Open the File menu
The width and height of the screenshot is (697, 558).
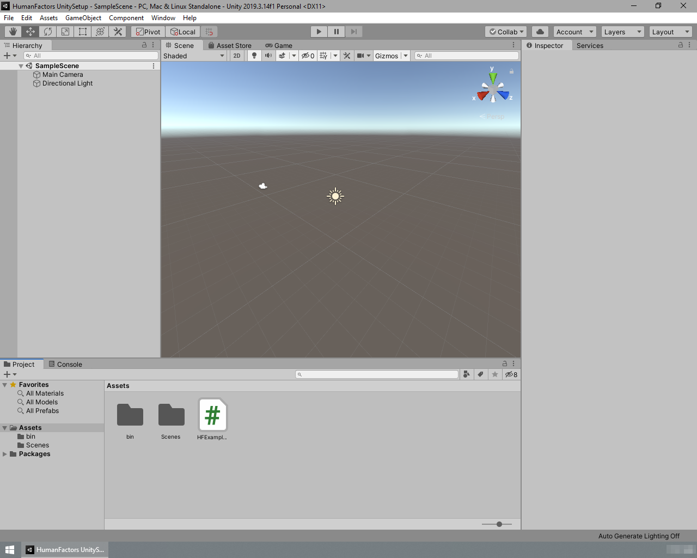pyautogui.click(x=9, y=18)
